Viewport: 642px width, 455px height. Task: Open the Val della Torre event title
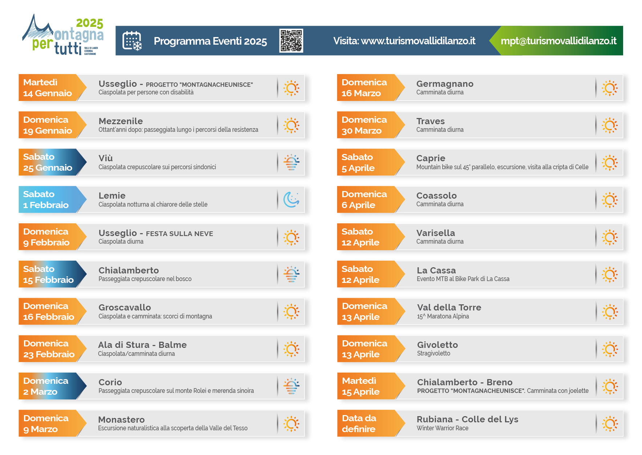click(449, 308)
